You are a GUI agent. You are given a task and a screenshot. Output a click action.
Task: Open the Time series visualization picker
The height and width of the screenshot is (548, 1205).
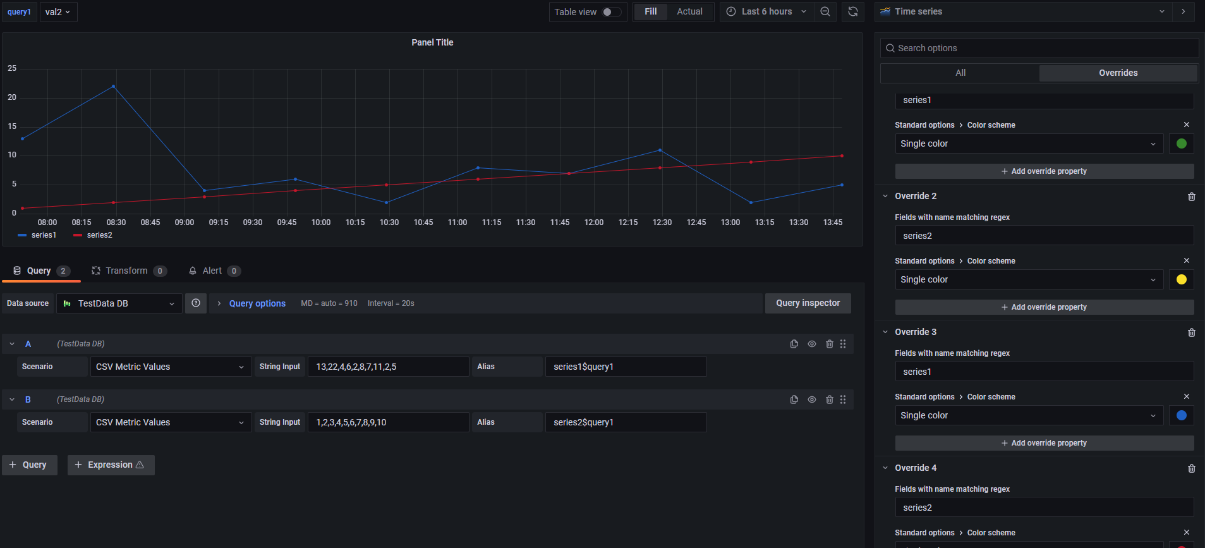(x=1023, y=11)
